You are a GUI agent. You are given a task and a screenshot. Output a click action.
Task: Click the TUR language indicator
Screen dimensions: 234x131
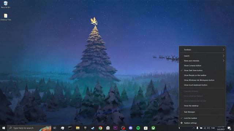[213, 128]
